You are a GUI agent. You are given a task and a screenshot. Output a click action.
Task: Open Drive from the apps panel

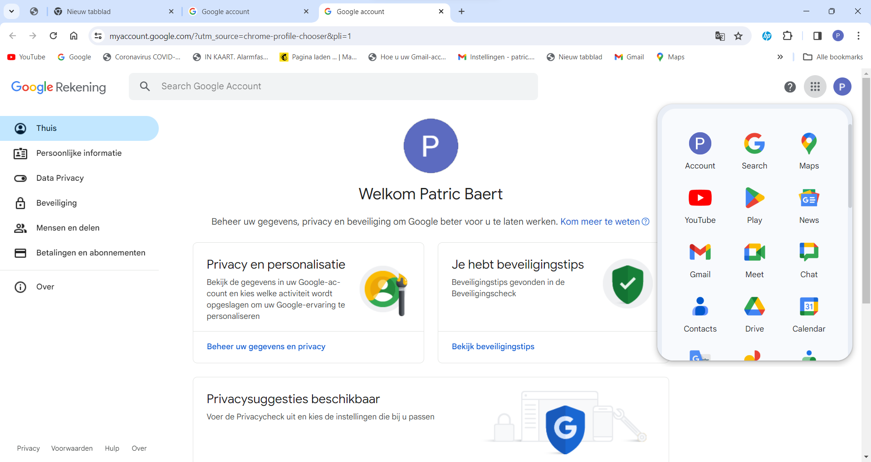coord(754,314)
